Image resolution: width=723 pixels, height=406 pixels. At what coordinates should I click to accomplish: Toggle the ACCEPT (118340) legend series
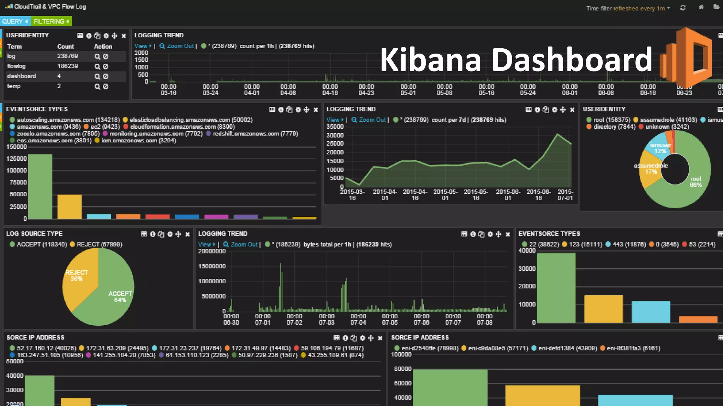38,244
